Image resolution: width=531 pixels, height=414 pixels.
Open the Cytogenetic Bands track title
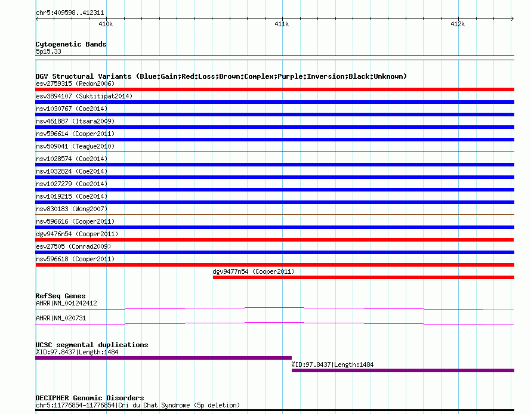coord(71,44)
